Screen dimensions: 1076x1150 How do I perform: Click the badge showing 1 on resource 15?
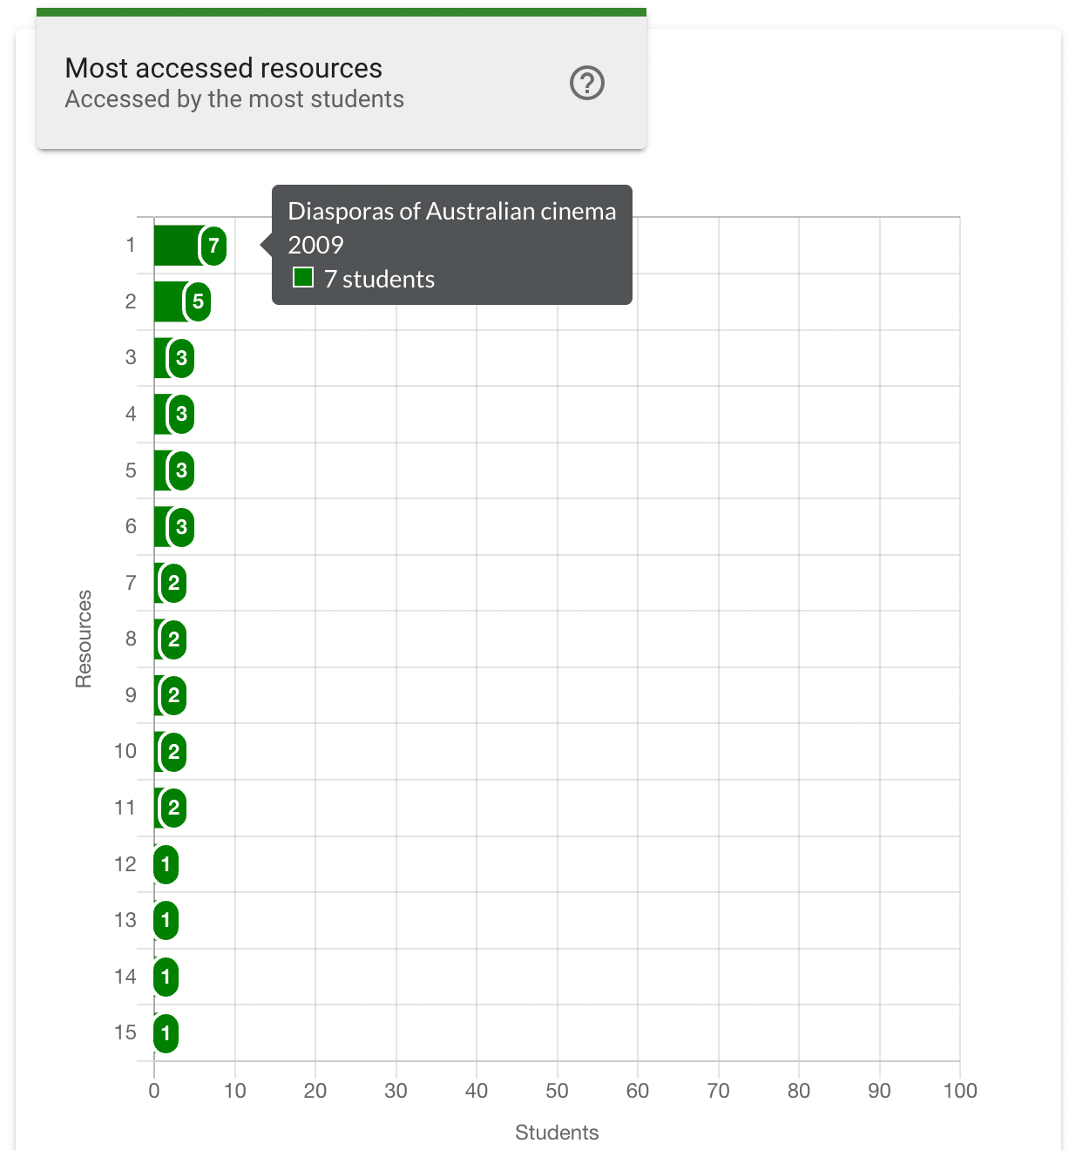166,1032
